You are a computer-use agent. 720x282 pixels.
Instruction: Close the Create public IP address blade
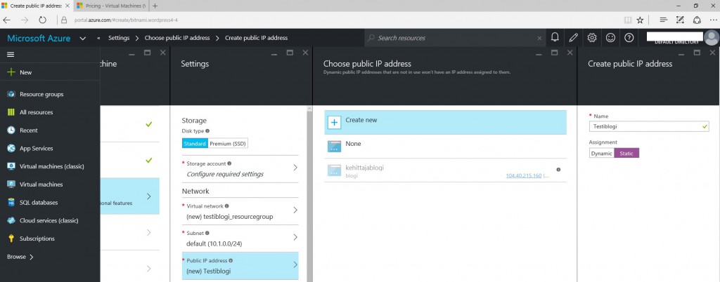point(713,53)
